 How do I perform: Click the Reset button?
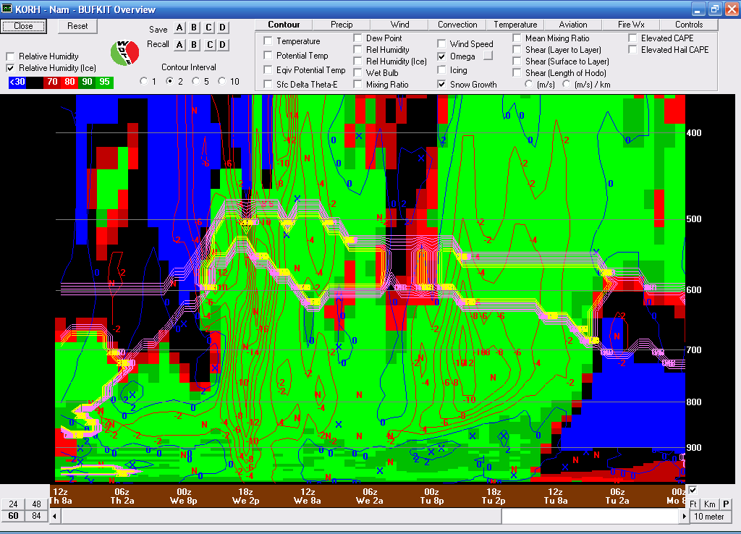(77, 26)
